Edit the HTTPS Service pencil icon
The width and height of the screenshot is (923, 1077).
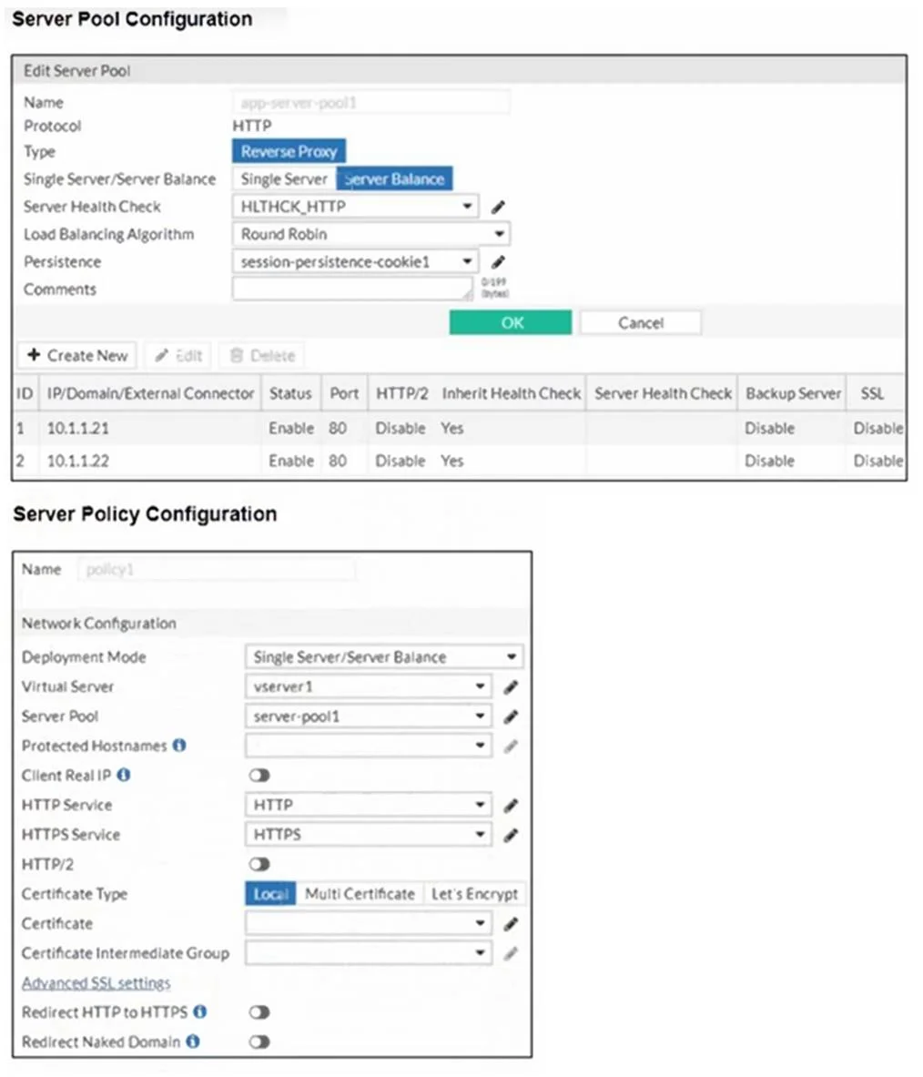511,835
